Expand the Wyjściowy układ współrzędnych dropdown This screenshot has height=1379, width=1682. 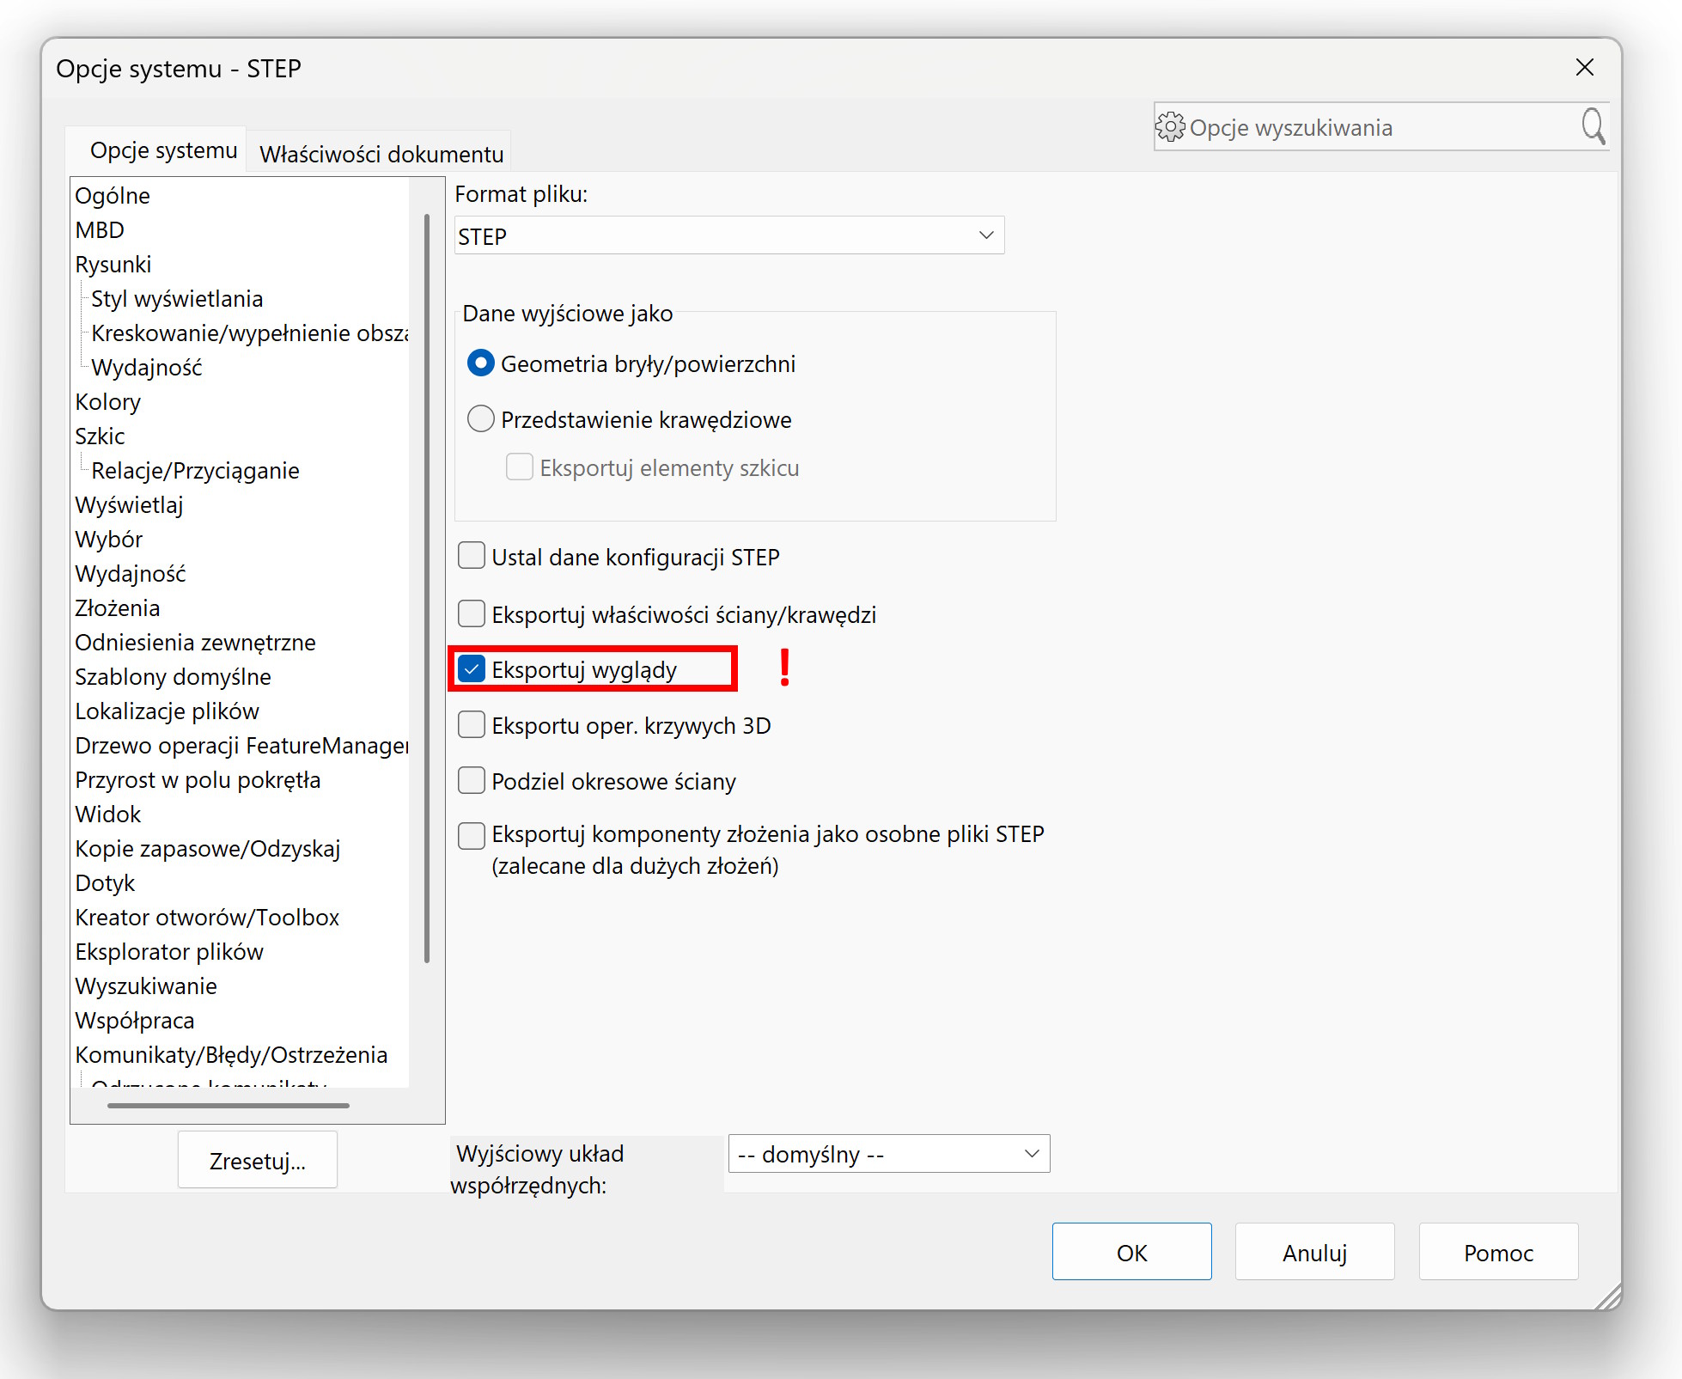coord(888,1154)
